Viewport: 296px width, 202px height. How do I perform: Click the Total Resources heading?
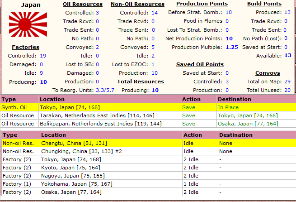[x=141, y=82]
